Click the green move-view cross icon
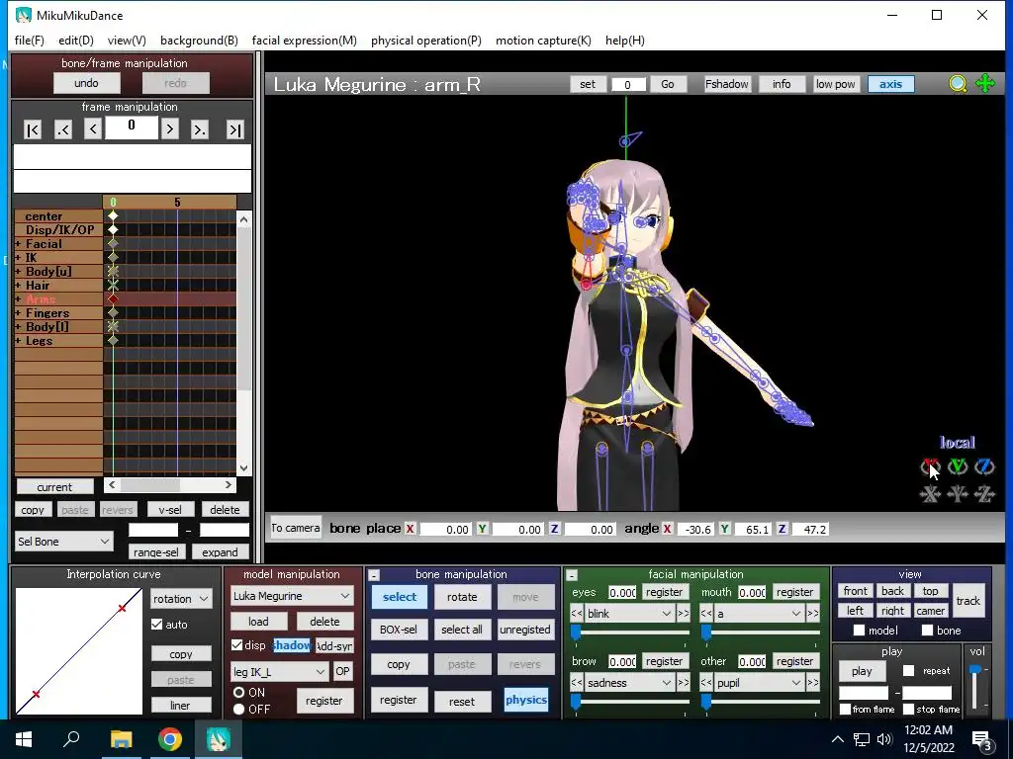1013x759 pixels. pyautogui.click(x=985, y=83)
